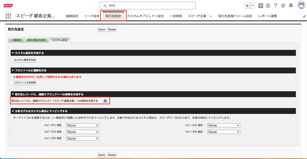Collapse the プロファイルに権限を付与 section
This screenshot has width=307, height=159.
pos(13,71)
